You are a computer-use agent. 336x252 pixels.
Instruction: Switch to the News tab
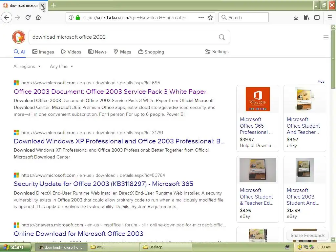[97, 52]
